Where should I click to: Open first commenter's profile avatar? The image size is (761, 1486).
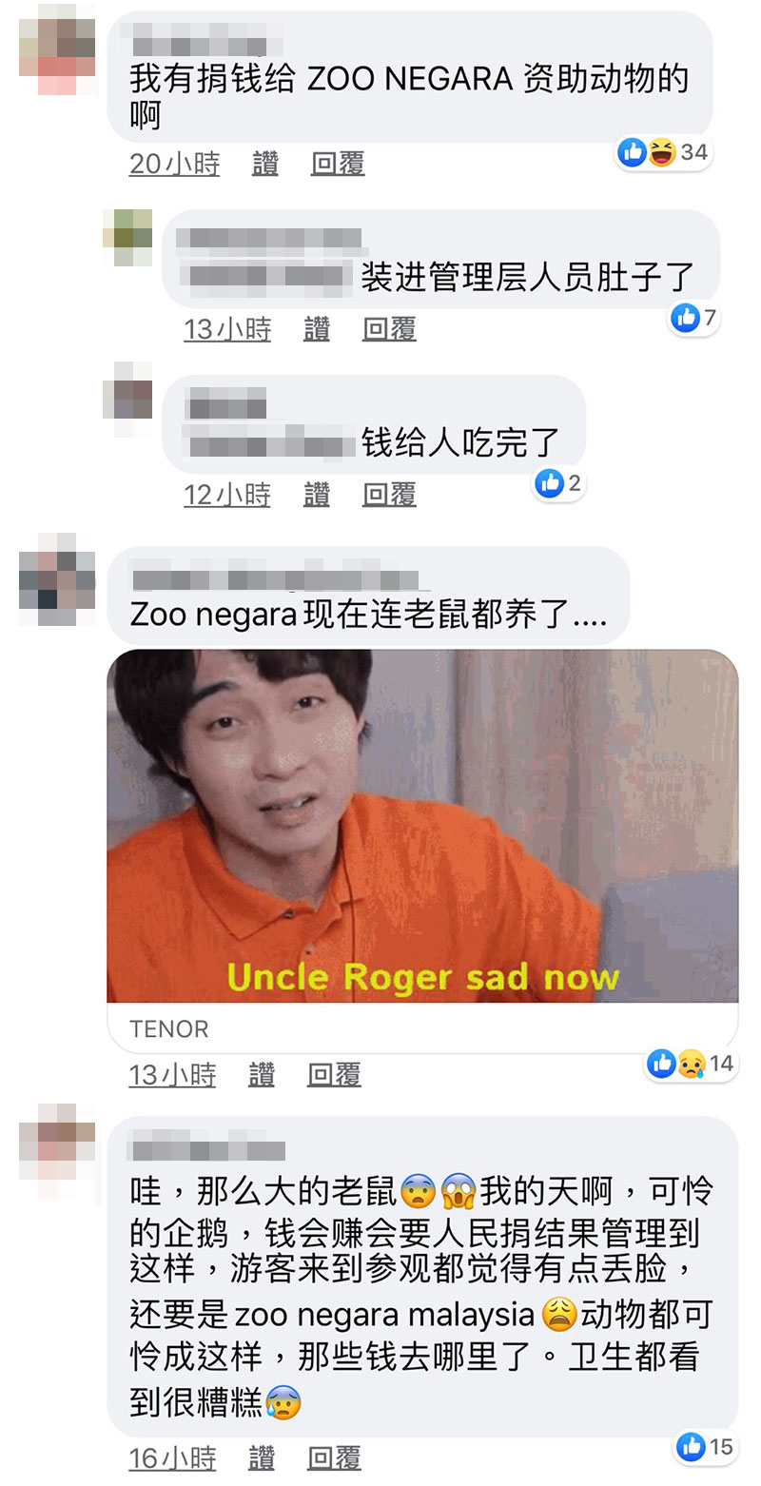57,51
